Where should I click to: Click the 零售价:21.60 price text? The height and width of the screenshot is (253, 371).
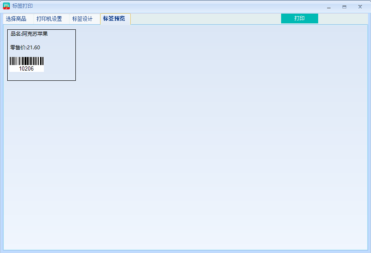pos(25,47)
